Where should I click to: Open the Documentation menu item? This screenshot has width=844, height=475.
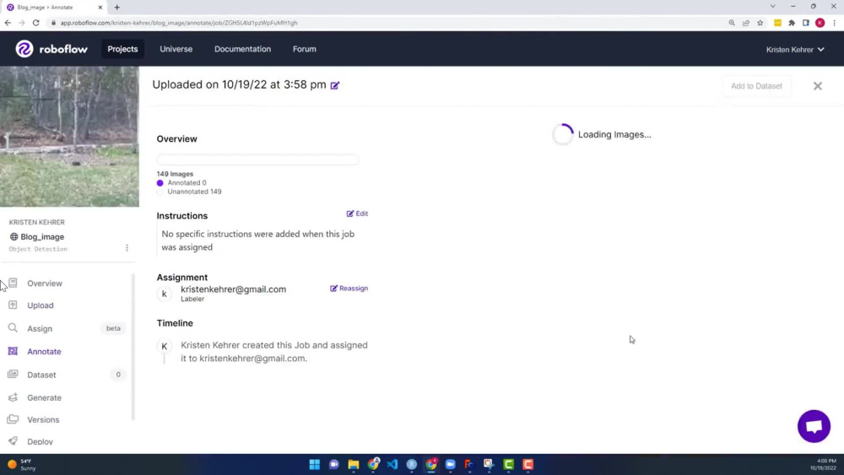tap(243, 49)
